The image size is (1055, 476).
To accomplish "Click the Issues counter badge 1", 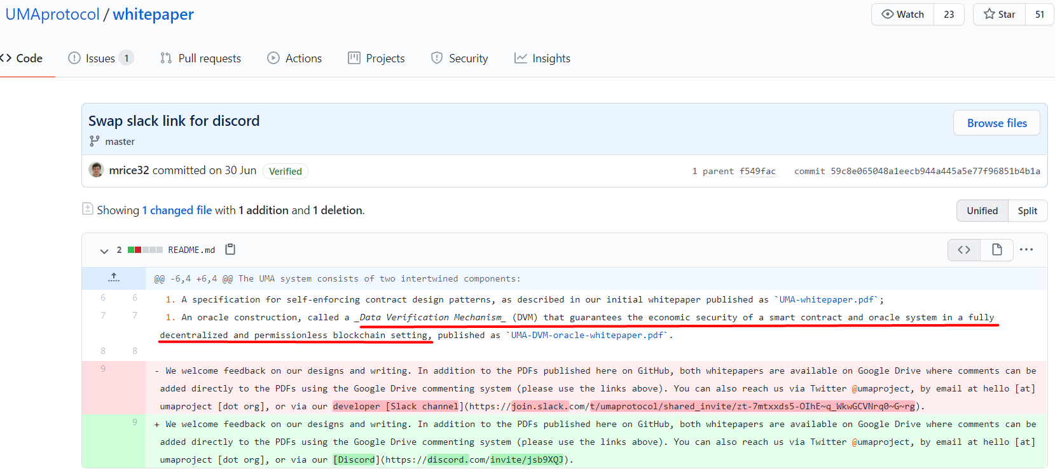I will pos(127,58).
